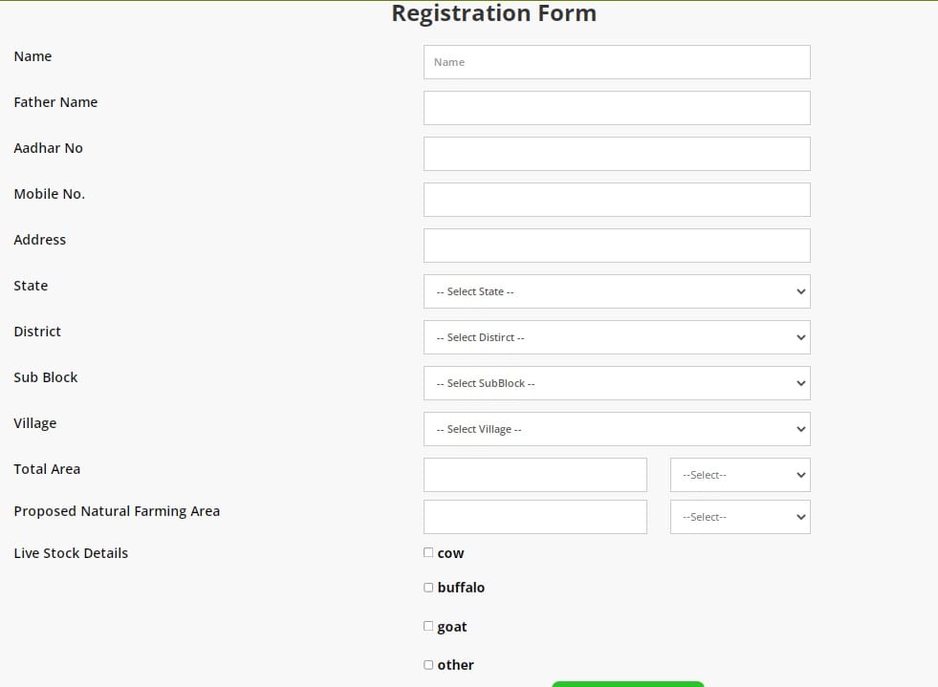The image size is (938, 687).
Task: Click the Proposed Natural Farming Area field
Action: [535, 517]
